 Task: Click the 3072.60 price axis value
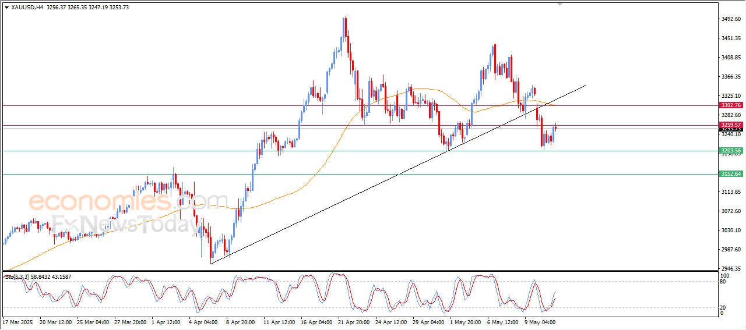click(x=731, y=211)
